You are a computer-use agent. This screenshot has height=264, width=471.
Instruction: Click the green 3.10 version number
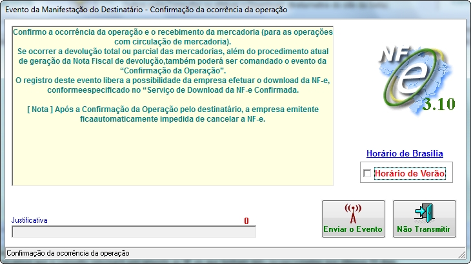tap(440, 103)
